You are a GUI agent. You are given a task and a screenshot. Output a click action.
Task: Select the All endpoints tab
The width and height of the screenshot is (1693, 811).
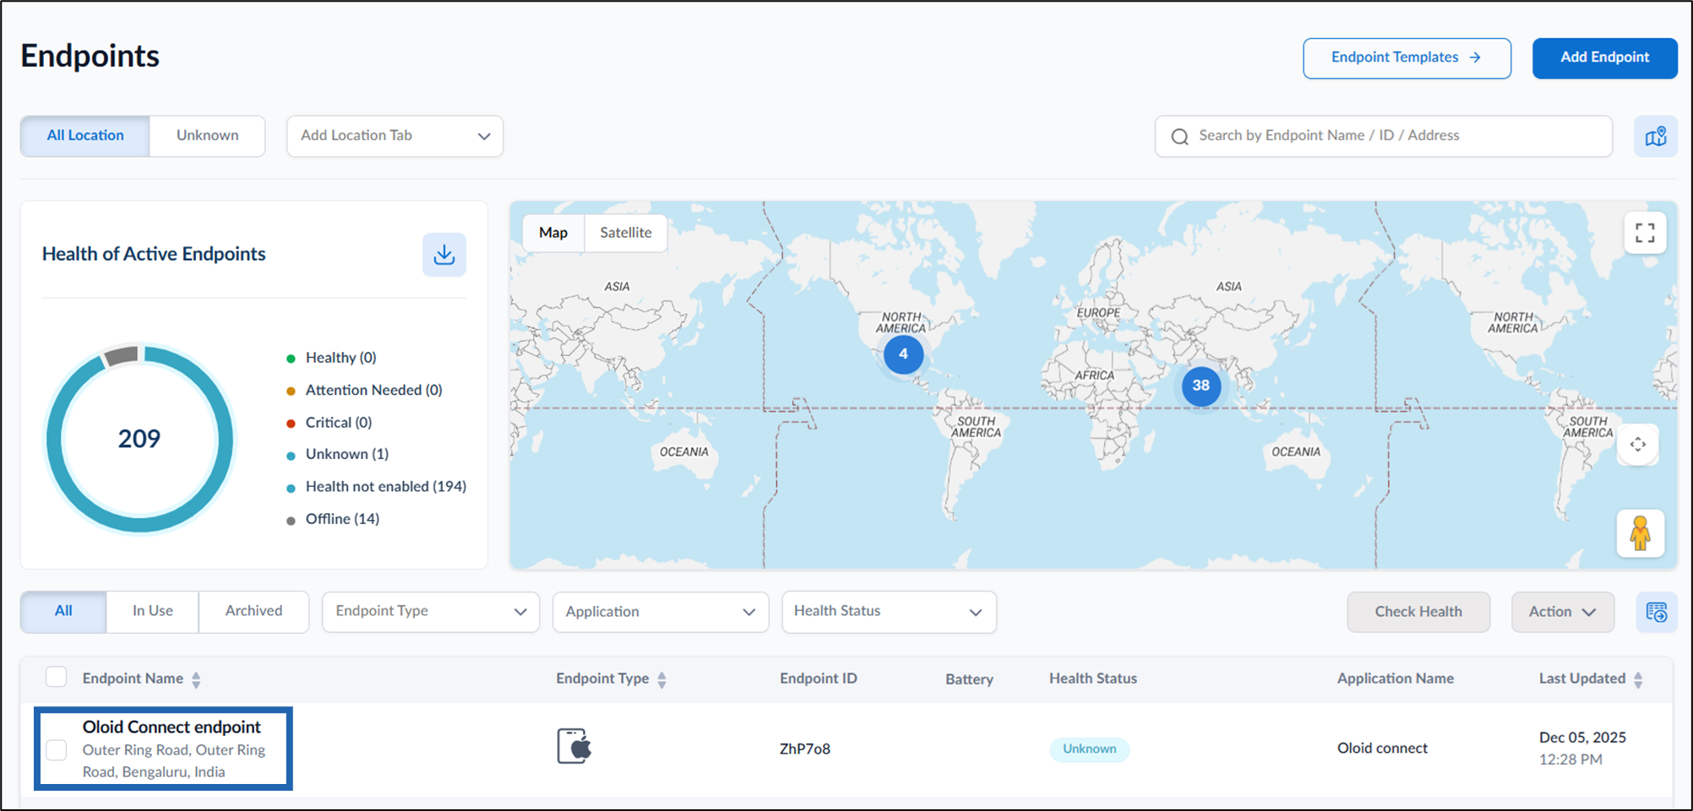click(x=63, y=611)
